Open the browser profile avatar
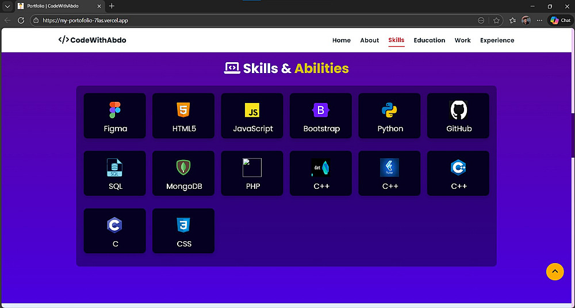This screenshot has width=575, height=308. [x=526, y=21]
